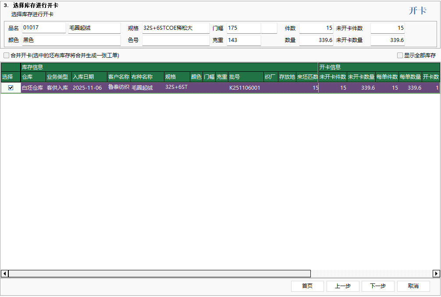Screen dimensions: 441x297
Task: Click the 仓库 column header
Action: 33,77
